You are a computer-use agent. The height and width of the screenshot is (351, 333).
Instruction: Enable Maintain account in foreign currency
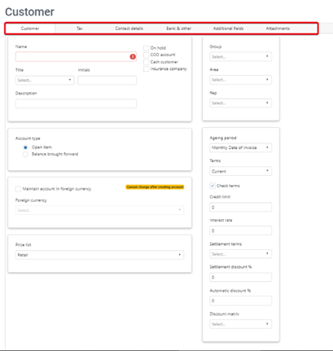(18, 189)
